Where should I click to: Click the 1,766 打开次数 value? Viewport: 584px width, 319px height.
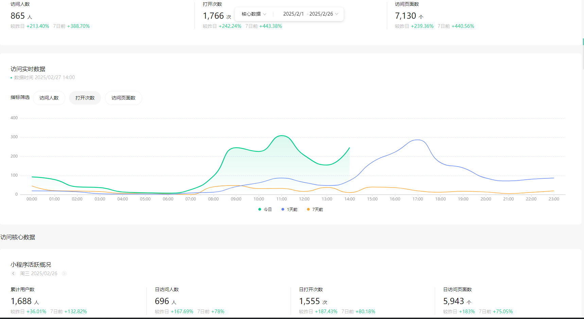[213, 16]
